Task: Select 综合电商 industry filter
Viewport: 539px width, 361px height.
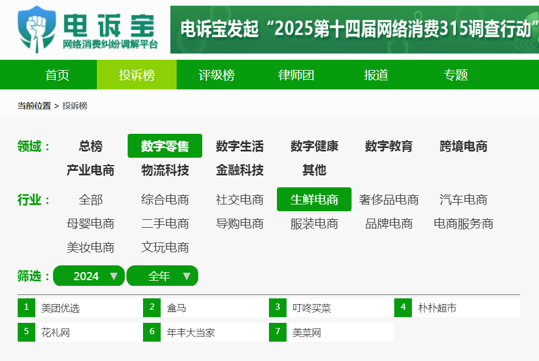Action: (x=165, y=200)
